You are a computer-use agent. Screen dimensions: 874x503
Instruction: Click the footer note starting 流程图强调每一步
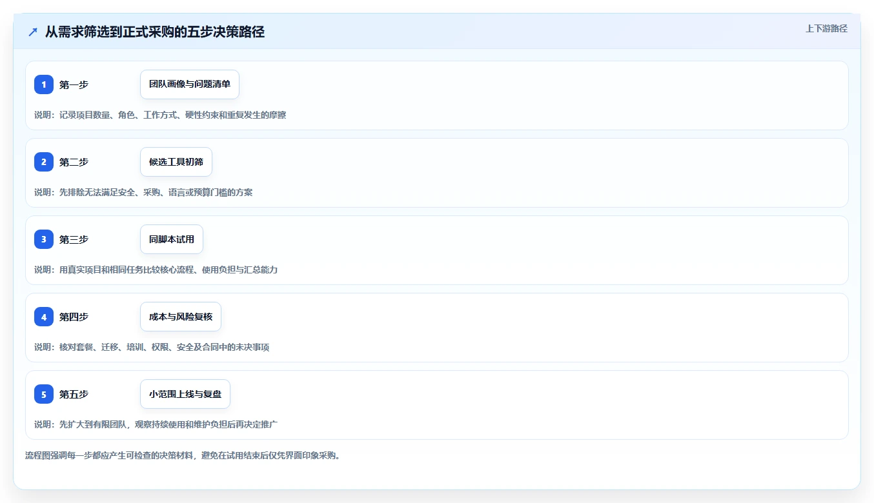click(183, 455)
